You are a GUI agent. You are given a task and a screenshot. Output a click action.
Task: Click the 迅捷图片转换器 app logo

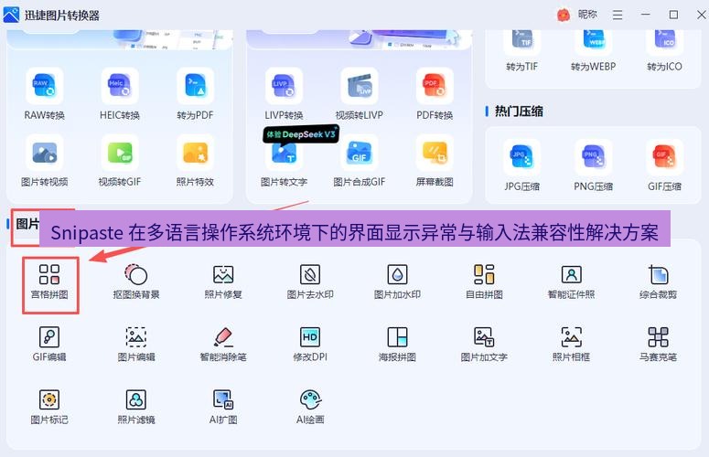tap(11, 15)
